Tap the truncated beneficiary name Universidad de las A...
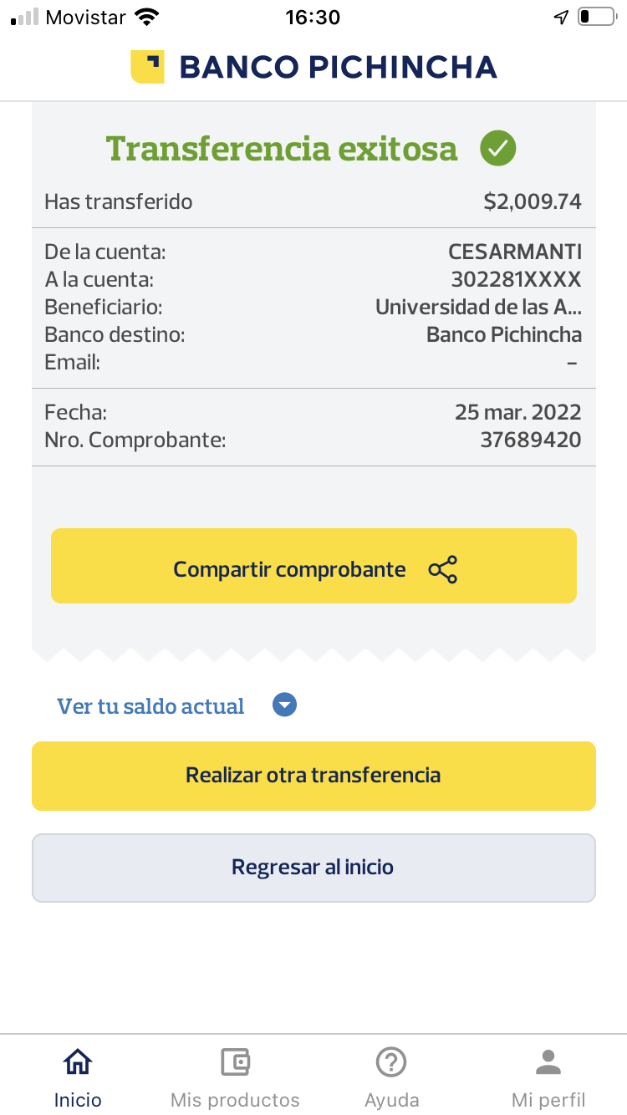627x1115 pixels. [x=478, y=307]
